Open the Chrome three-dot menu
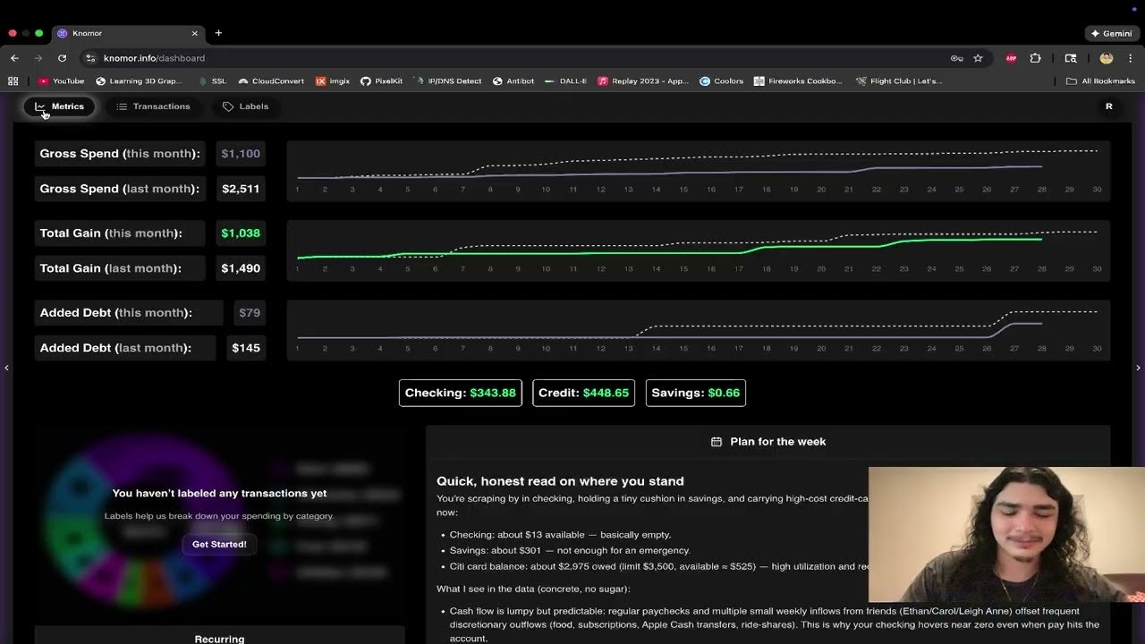This screenshot has width=1145, height=644. [x=1131, y=58]
